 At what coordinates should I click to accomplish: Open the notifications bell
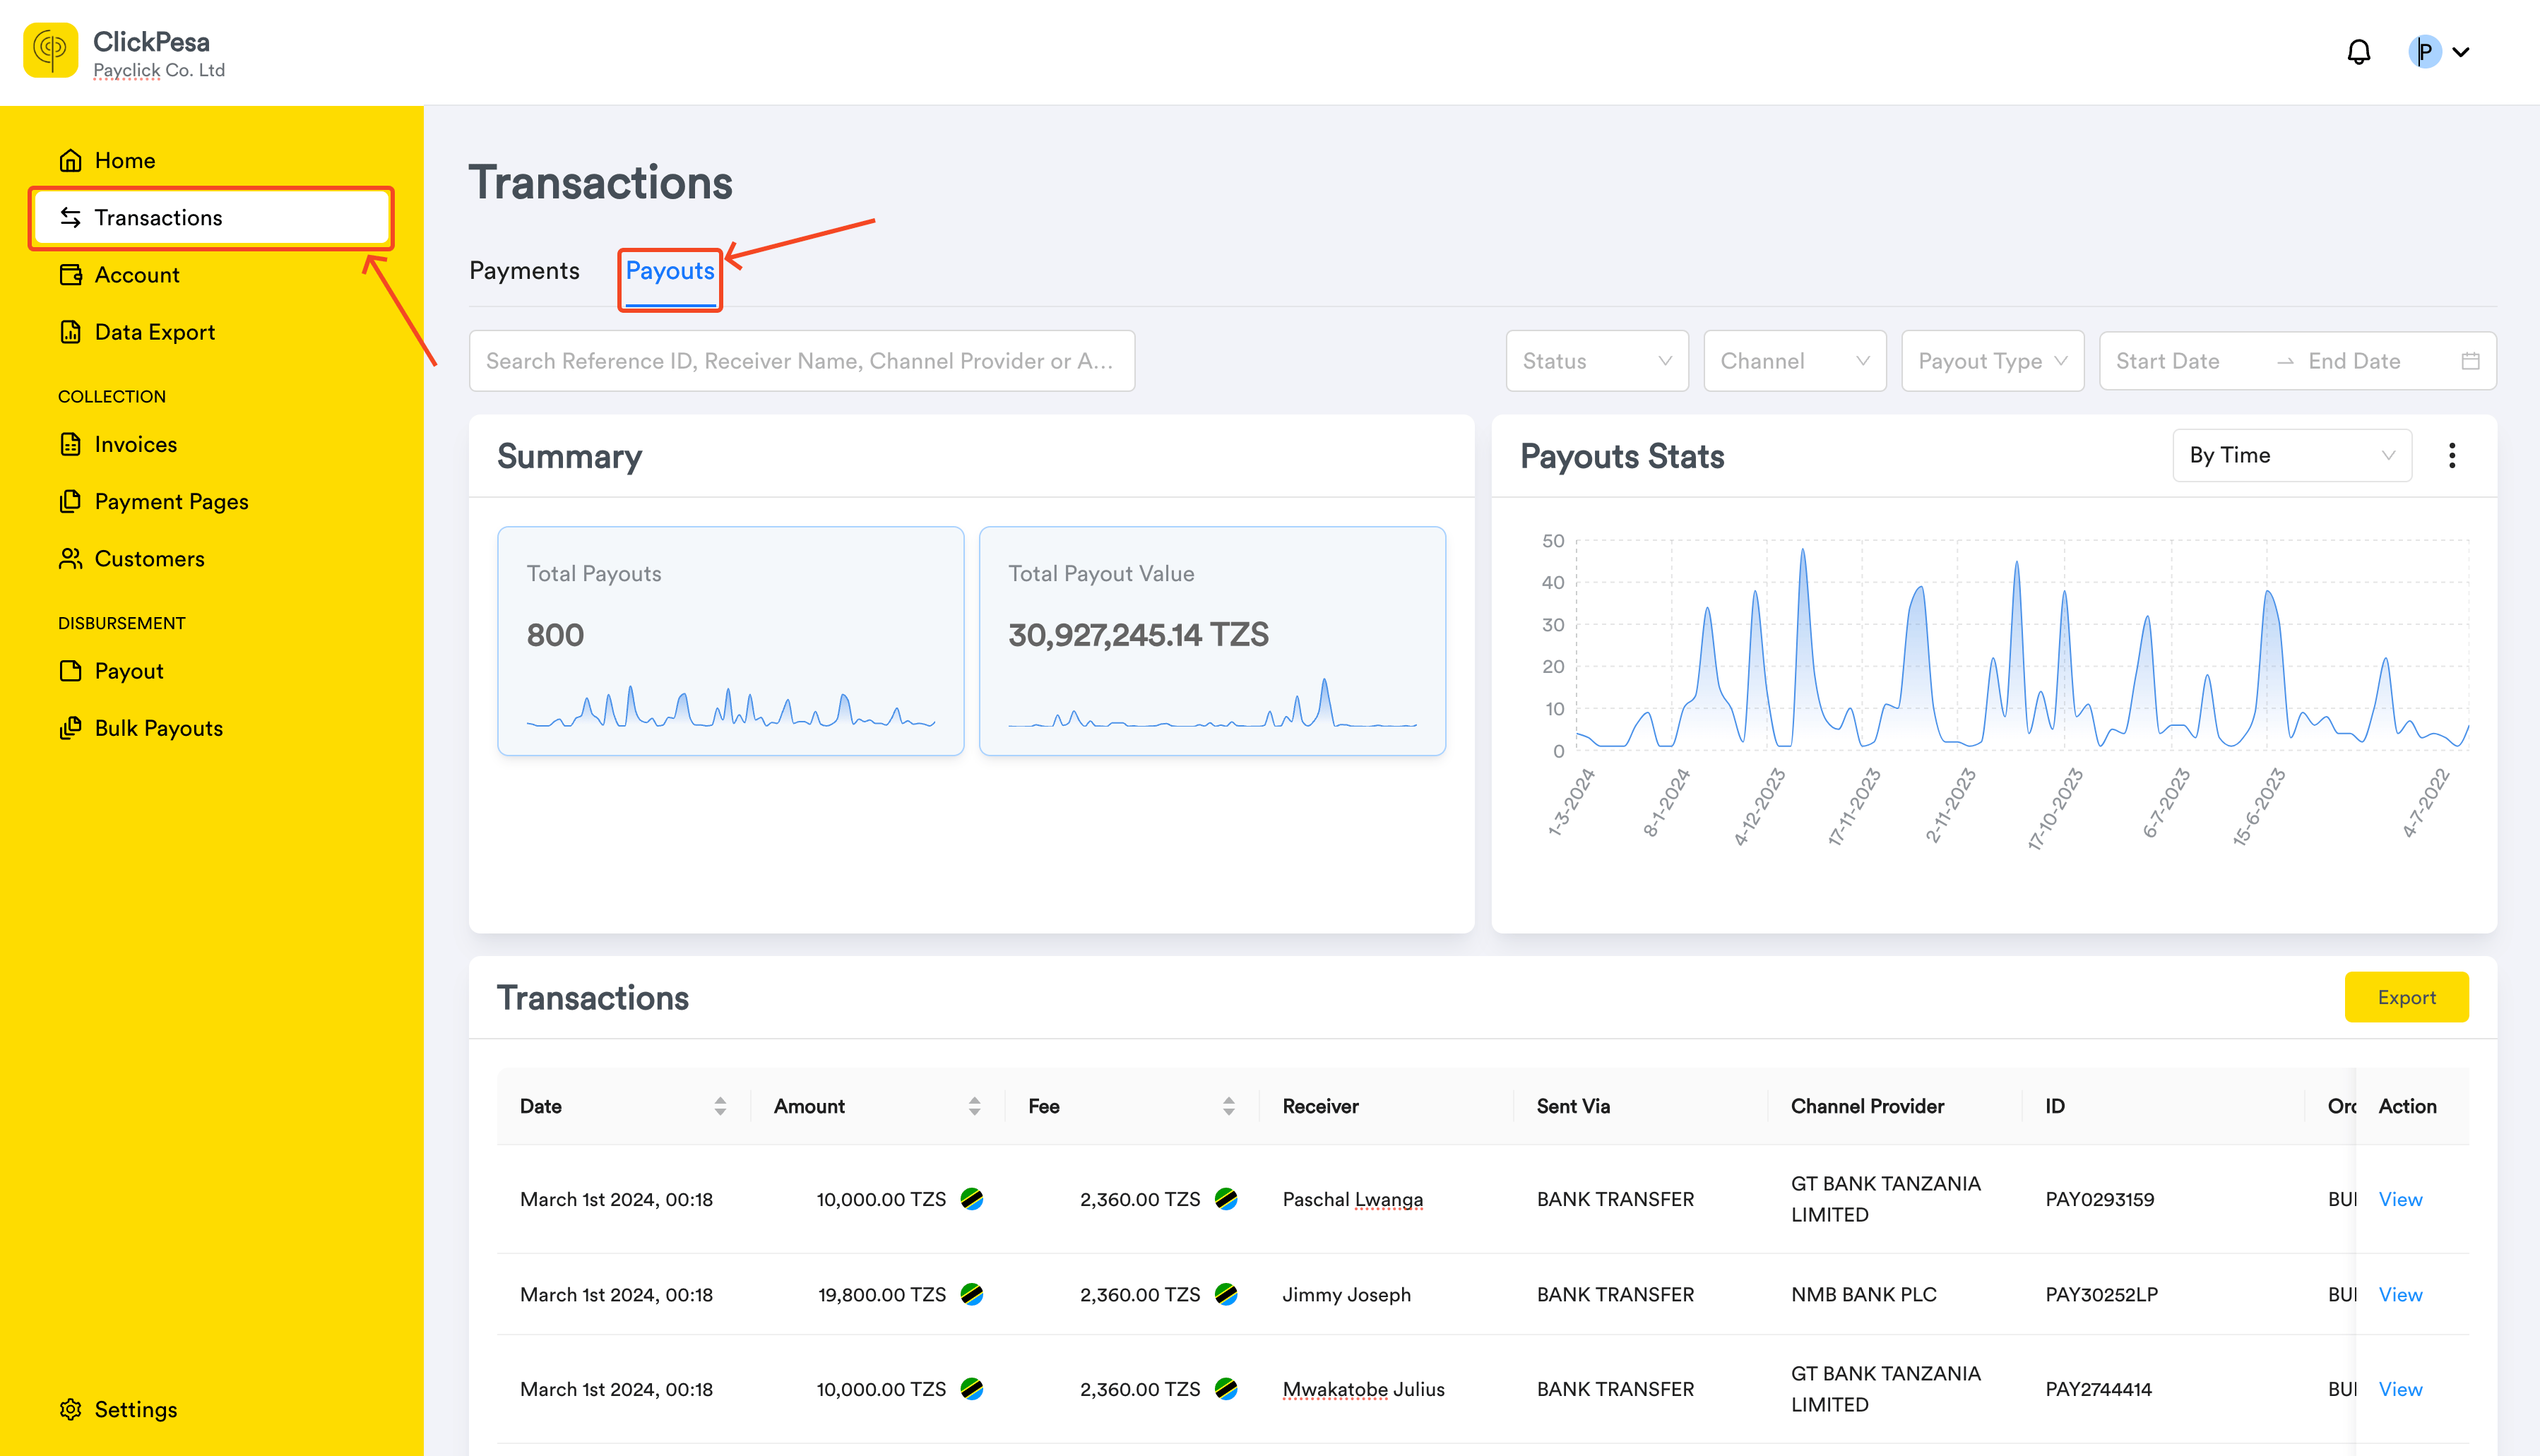2359,52
